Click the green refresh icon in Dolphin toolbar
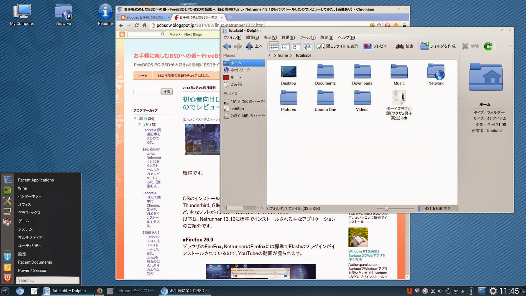Screen dimensions: 526x296 coord(489,46)
